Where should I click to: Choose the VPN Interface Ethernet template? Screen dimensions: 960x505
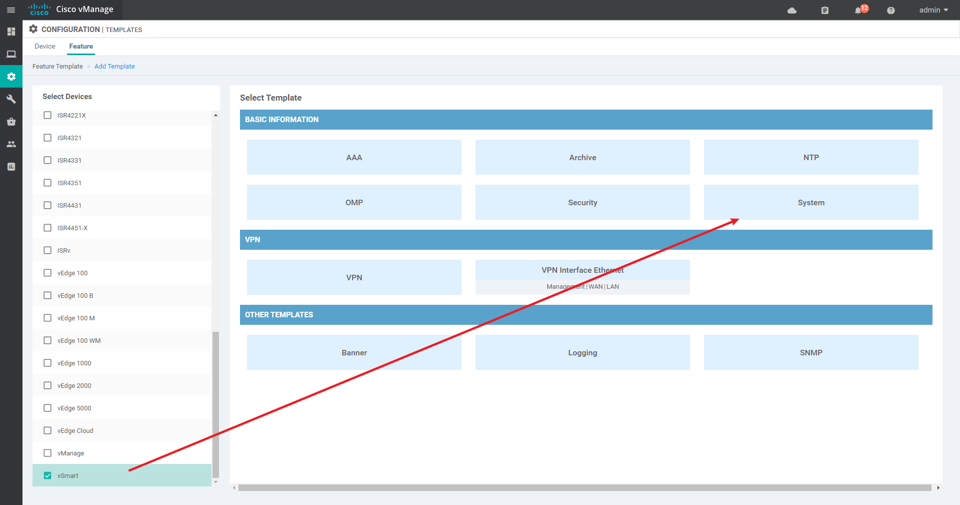point(582,277)
